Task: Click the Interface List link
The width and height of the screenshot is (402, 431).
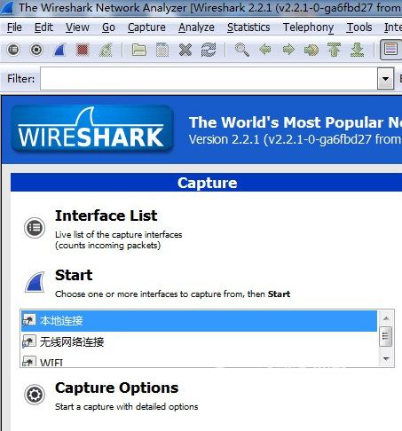Action: pos(106,215)
